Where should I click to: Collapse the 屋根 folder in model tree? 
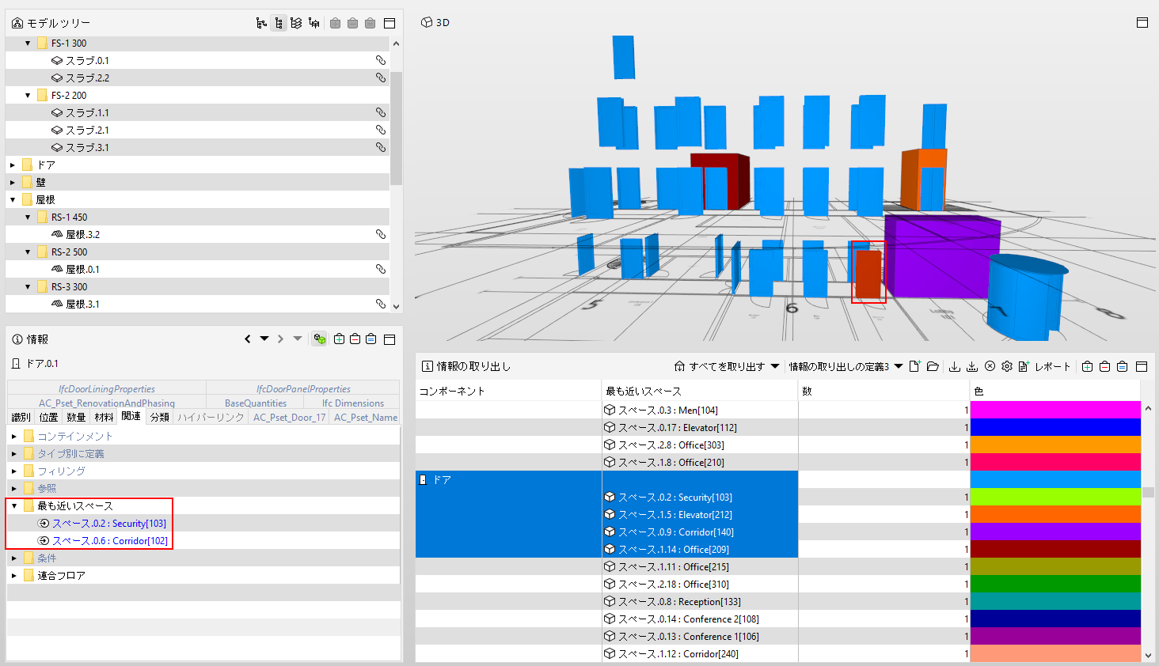pyautogui.click(x=13, y=199)
